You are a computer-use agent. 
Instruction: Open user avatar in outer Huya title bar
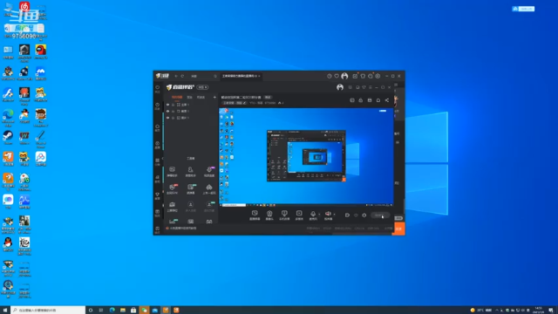tap(344, 76)
